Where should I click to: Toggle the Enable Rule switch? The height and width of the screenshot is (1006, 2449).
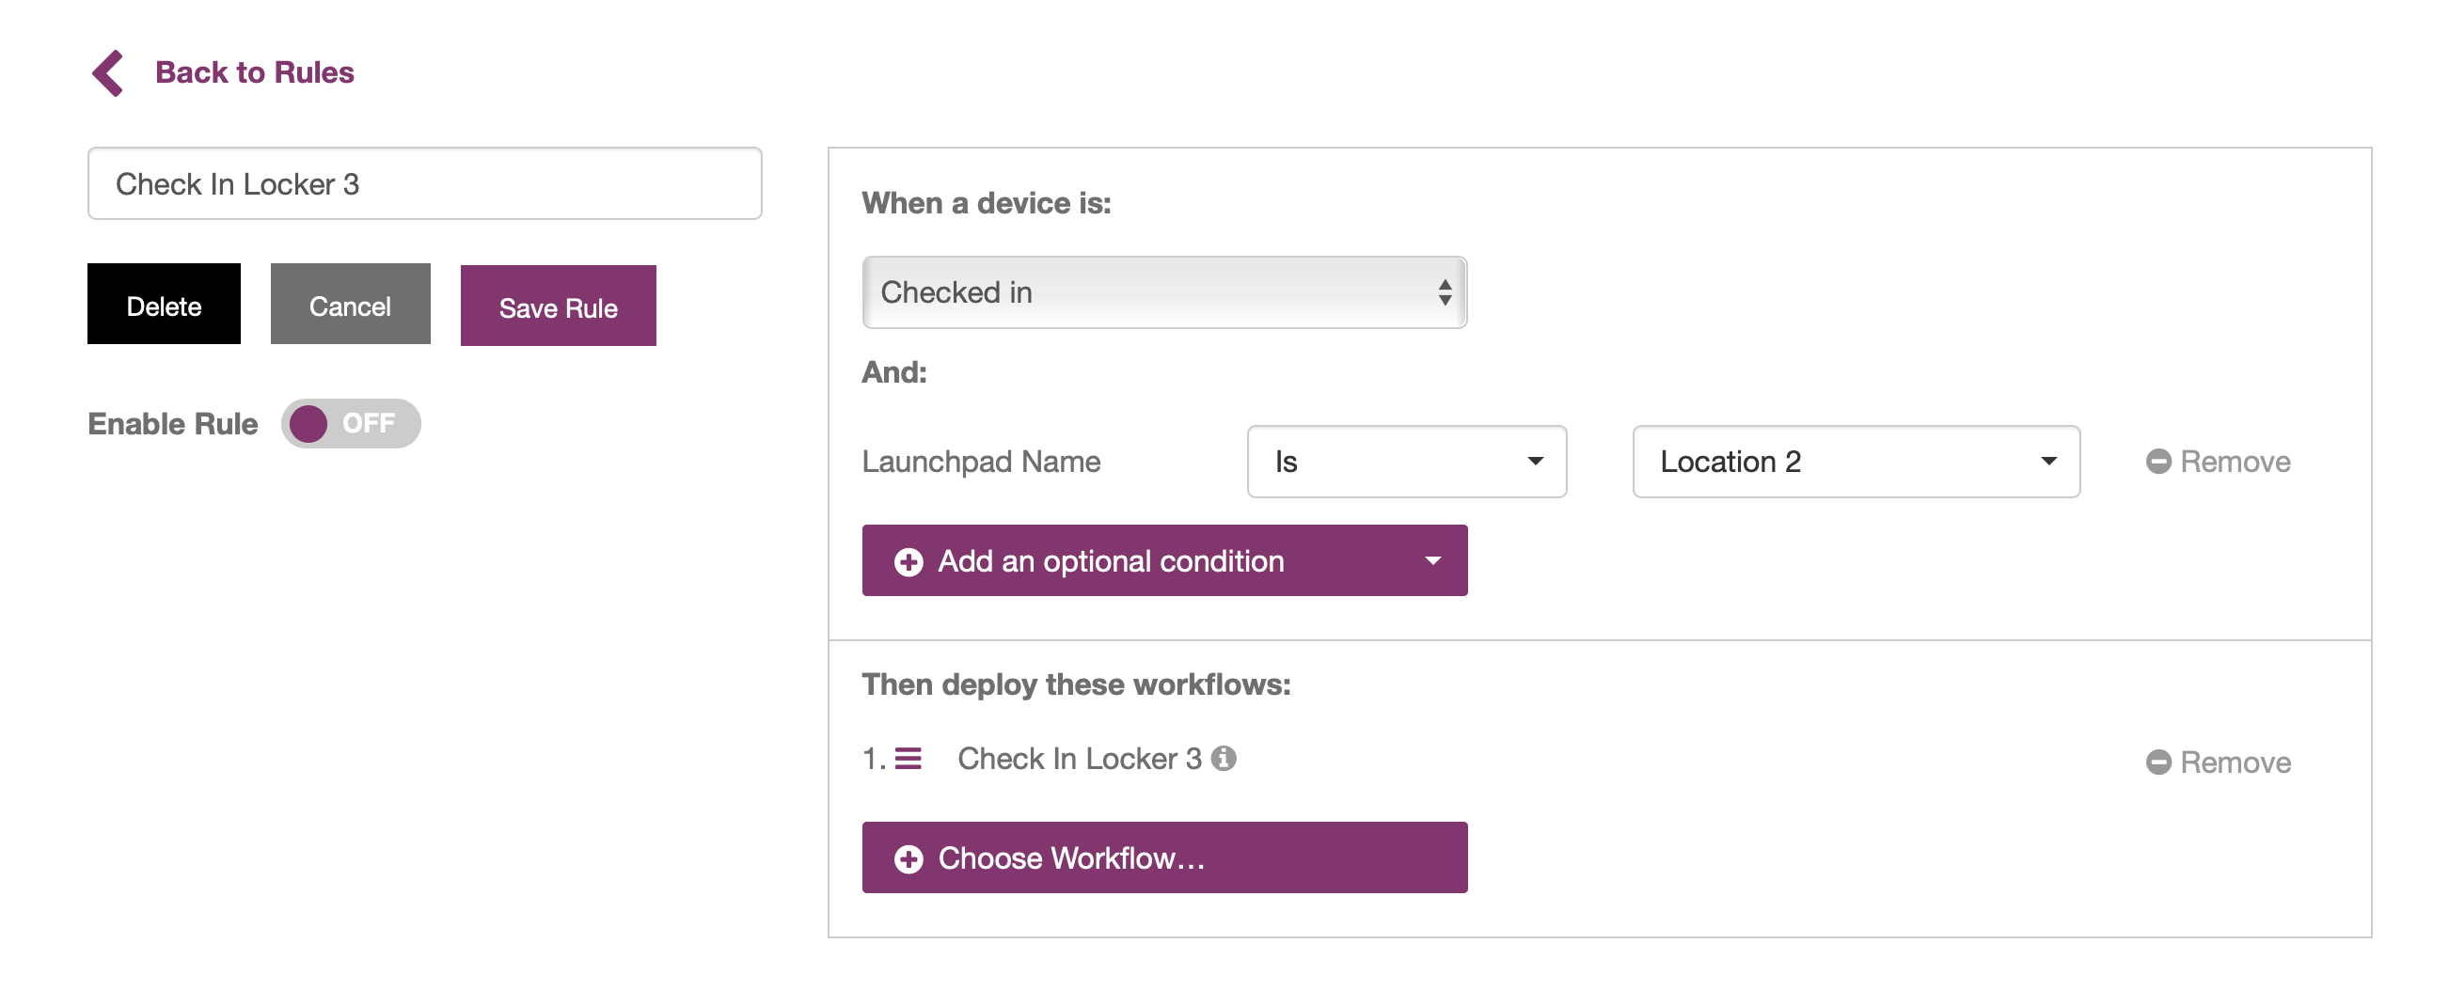click(x=350, y=423)
